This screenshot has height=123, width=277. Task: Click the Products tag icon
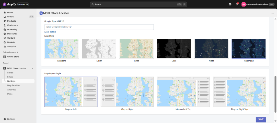click(5, 21)
